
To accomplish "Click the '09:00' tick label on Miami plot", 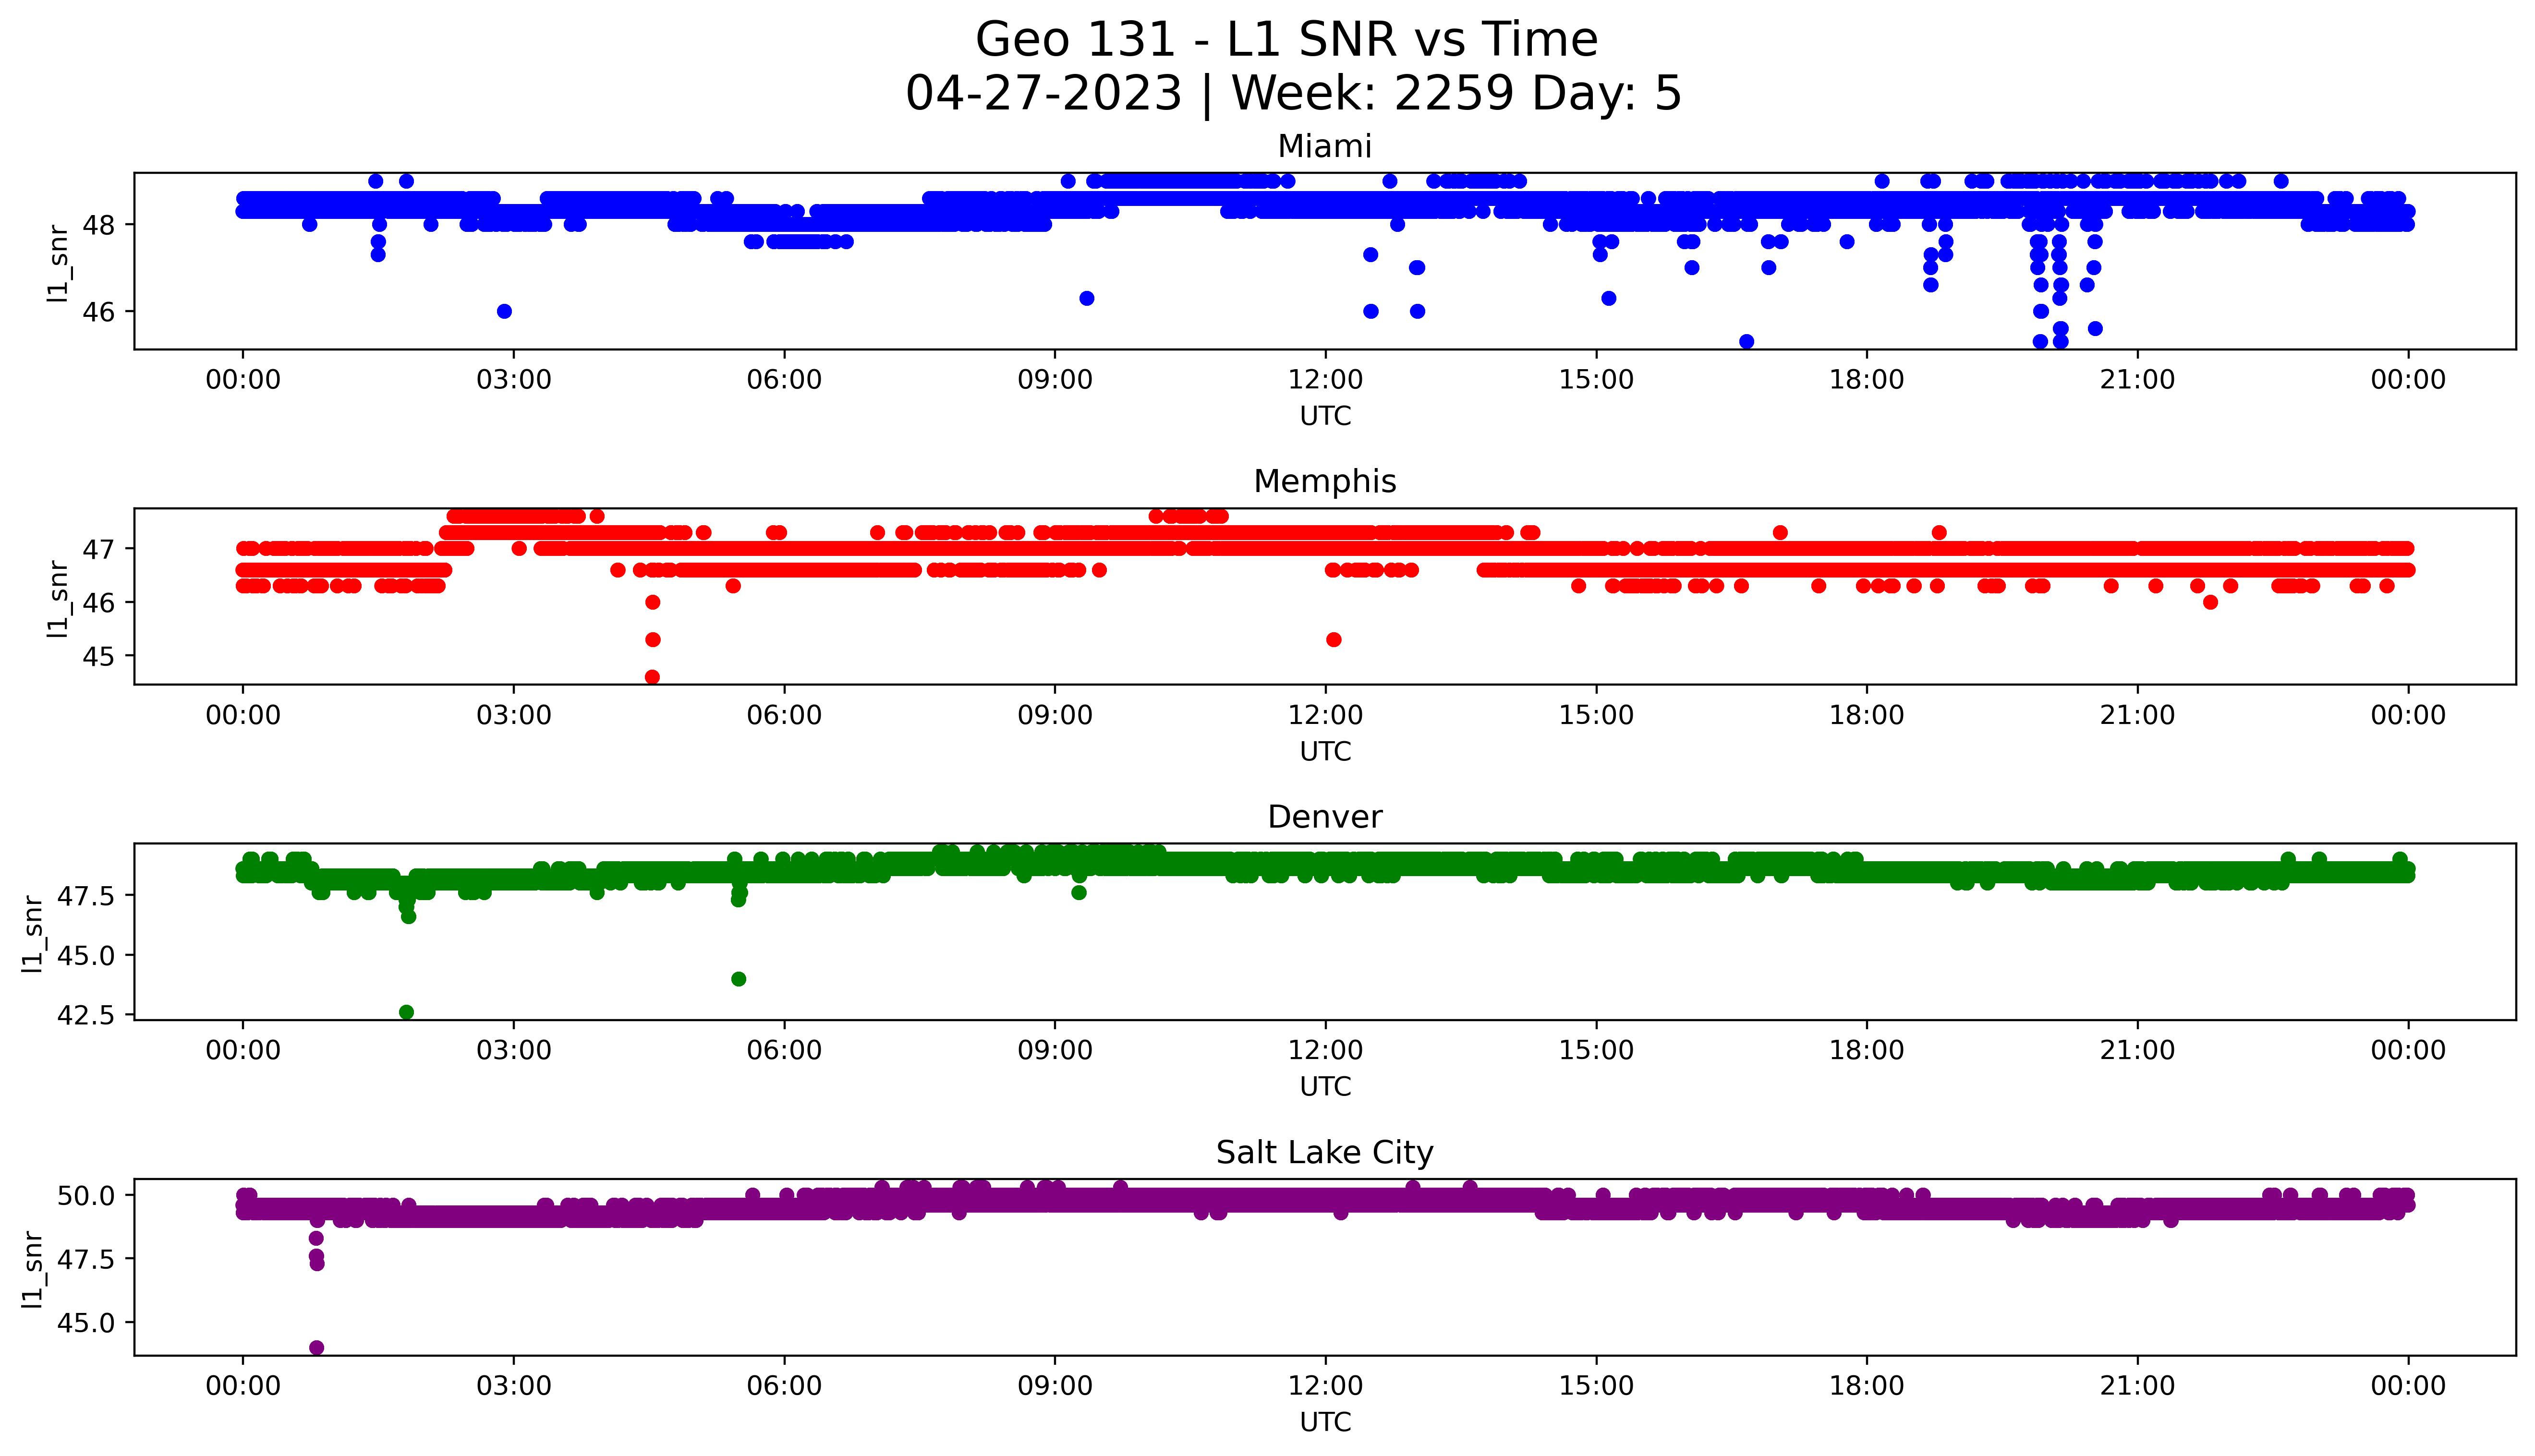I will [1055, 380].
